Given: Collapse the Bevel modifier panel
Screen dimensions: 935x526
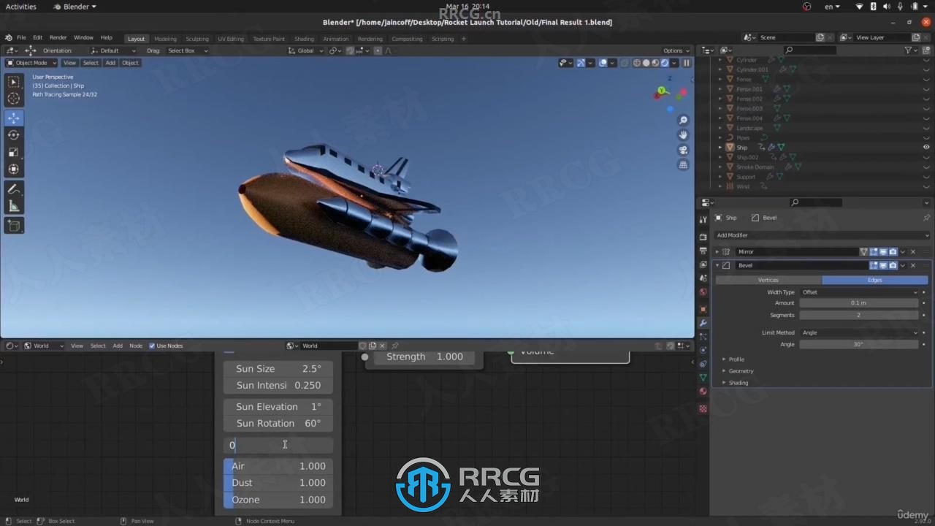Looking at the screenshot, I should pos(717,265).
